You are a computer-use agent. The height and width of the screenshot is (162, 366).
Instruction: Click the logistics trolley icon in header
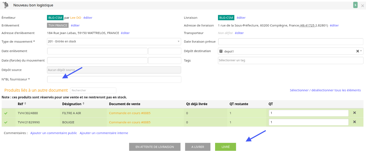tap(6, 5)
